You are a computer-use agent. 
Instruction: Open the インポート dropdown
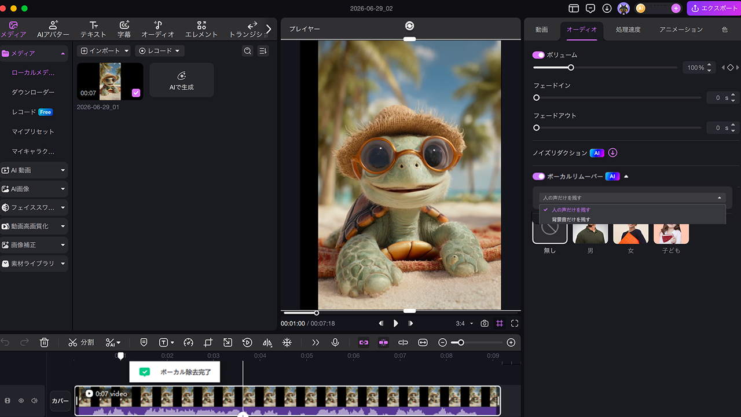(x=105, y=51)
